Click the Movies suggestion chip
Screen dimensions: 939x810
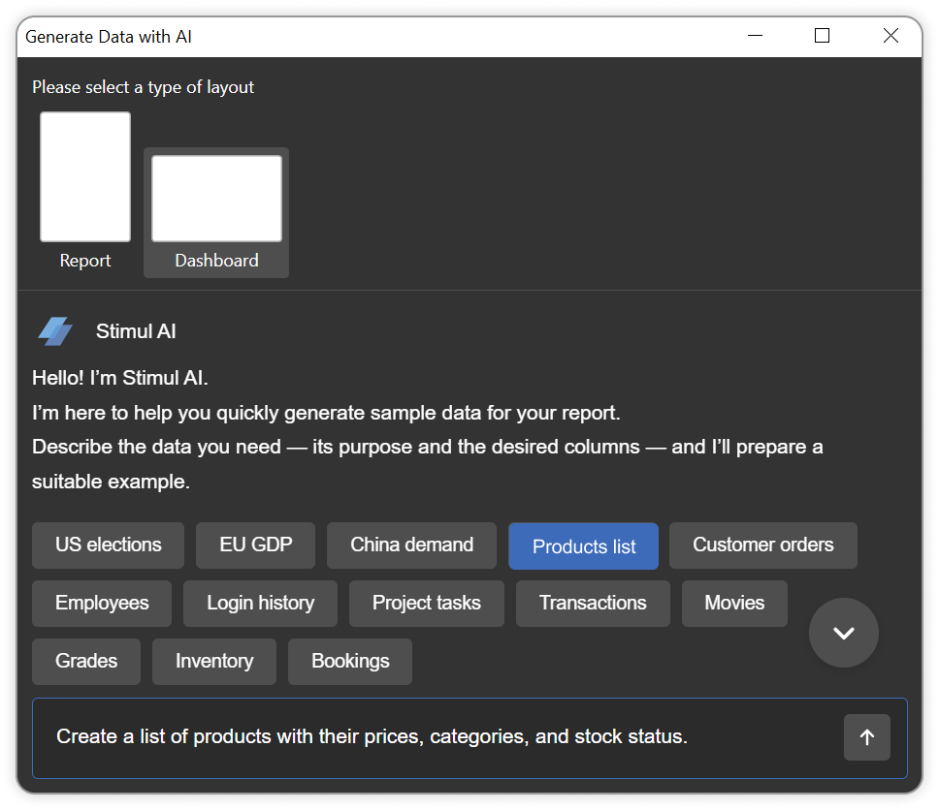(x=733, y=603)
